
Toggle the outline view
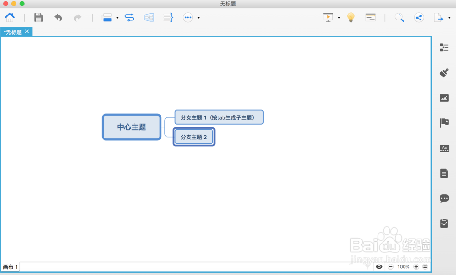pos(370,17)
